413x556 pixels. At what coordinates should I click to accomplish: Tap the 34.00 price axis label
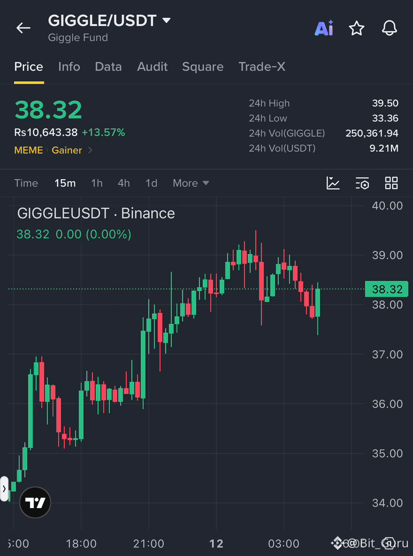coord(388,503)
